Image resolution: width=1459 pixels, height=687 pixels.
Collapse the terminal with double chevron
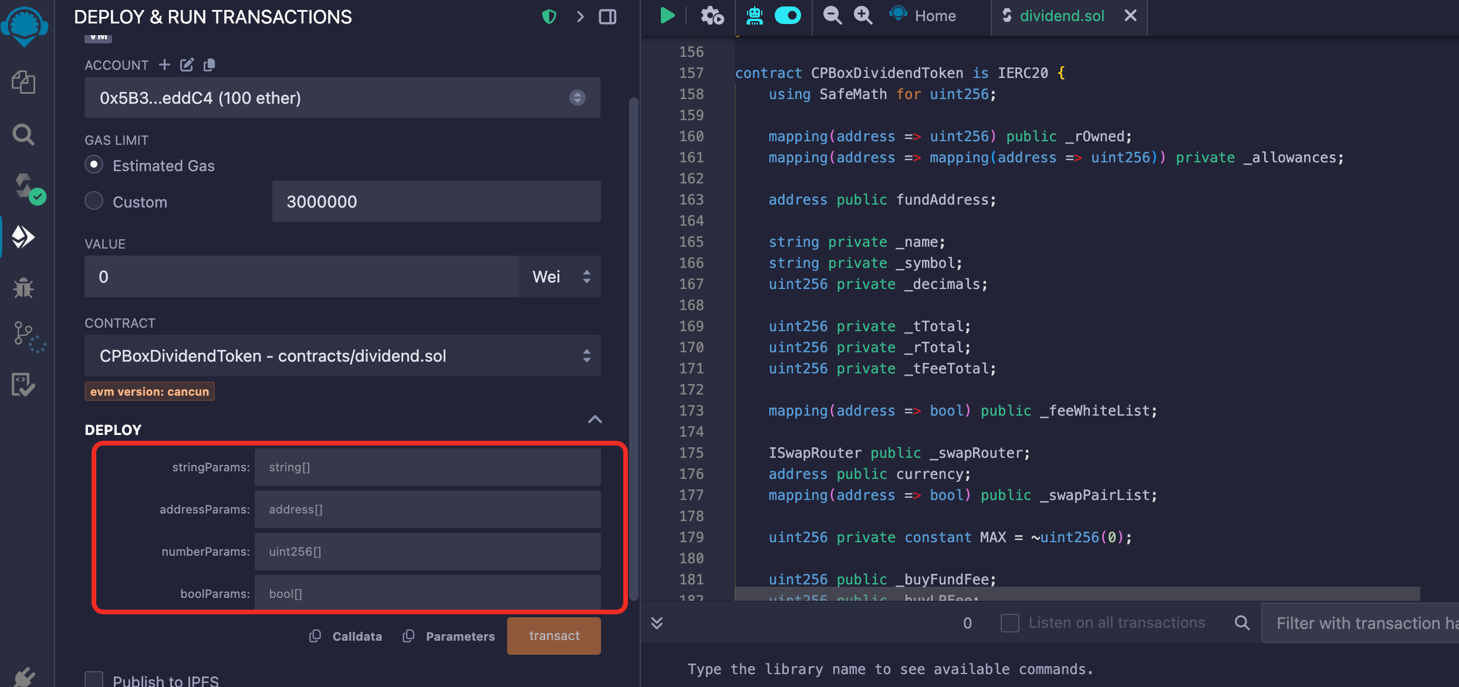point(657,623)
